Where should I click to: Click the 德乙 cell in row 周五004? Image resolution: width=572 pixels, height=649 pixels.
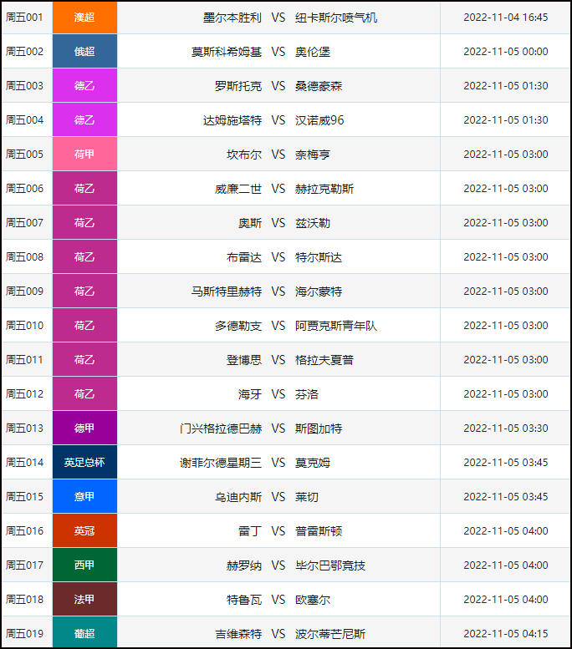[x=84, y=120]
